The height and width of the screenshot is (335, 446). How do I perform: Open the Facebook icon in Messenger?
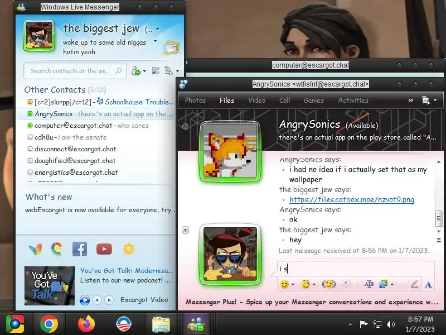tap(80, 249)
